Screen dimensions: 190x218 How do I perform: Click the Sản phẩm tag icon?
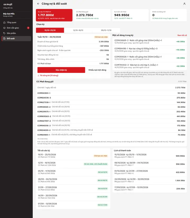click(4, 33)
